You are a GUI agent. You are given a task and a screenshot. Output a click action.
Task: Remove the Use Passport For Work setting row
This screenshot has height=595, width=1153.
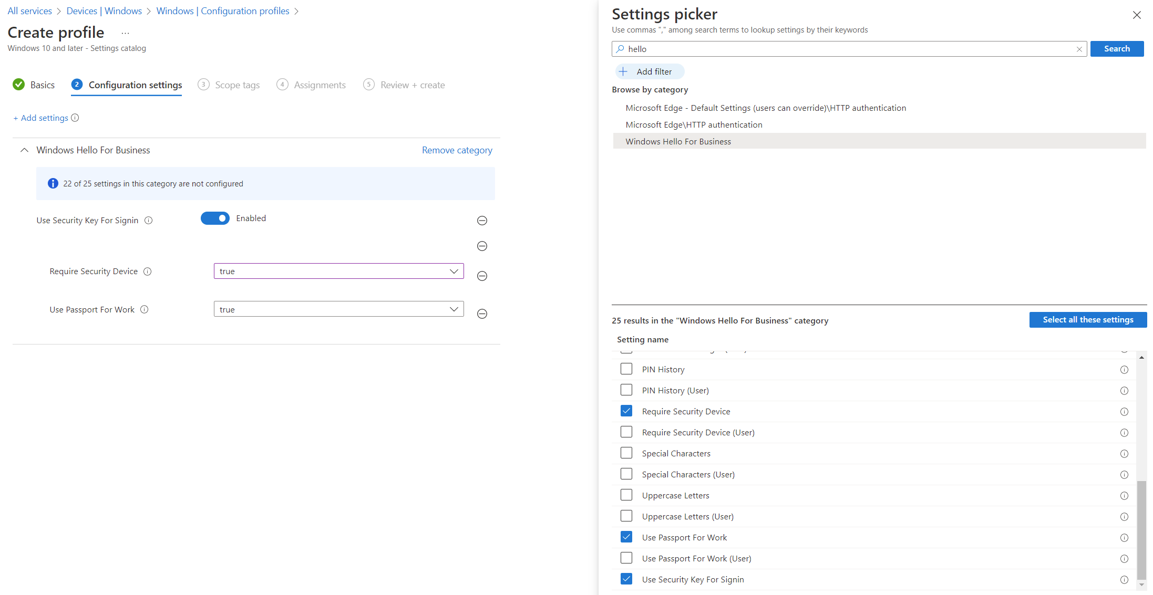pos(482,314)
